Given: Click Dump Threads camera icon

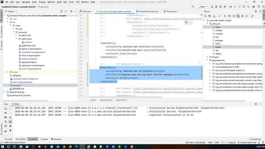Looking at the screenshot, I should click(5, 117).
